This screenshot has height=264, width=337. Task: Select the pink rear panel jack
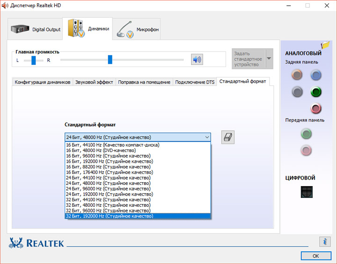point(316,108)
